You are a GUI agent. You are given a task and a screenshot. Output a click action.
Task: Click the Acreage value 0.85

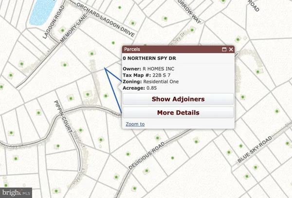point(152,88)
